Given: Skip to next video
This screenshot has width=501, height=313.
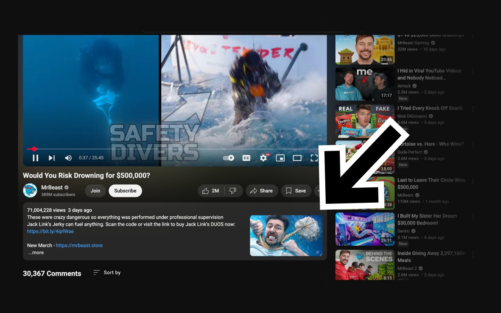Looking at the screenshot, I should tap(52, 158).
